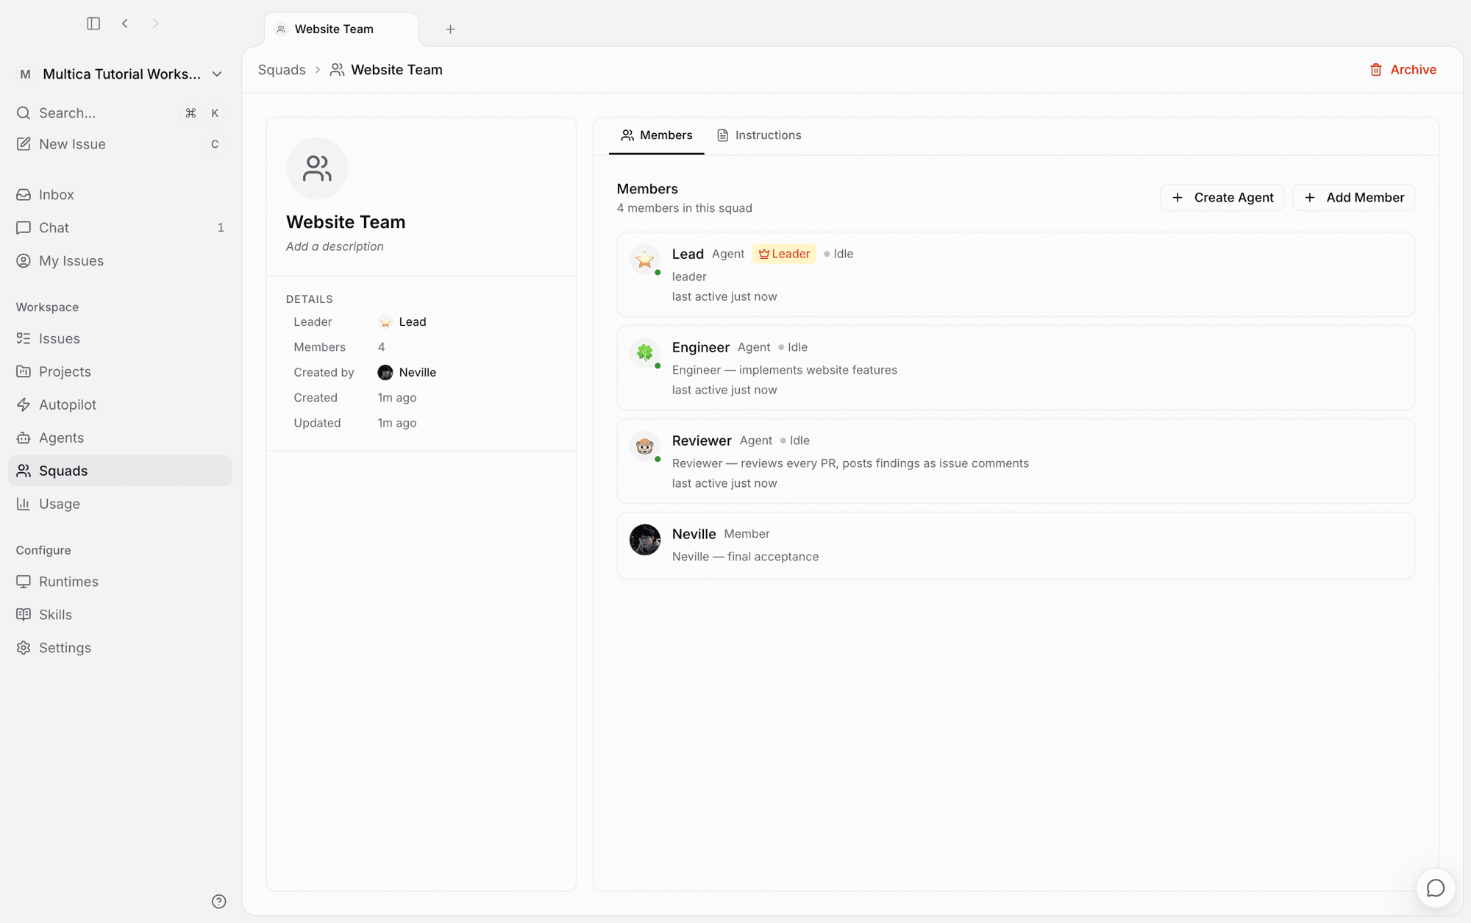Viewport: 1471px width, 923px height.
Task: Go to Squads via the breadcrumb
Action: pyautogui.click(x=282, y=70)
